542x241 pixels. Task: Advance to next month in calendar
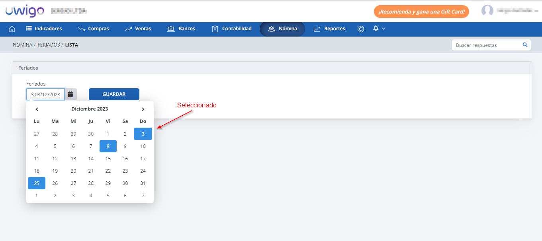(143, 109)
